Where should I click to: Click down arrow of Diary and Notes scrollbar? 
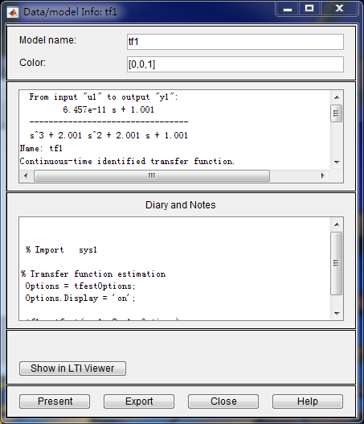click(337, 314)
